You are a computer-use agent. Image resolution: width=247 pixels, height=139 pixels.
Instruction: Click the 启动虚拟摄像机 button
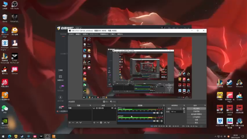(196, 114)
